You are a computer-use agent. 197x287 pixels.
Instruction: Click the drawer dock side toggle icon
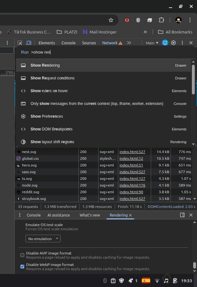tap(182, 215)
